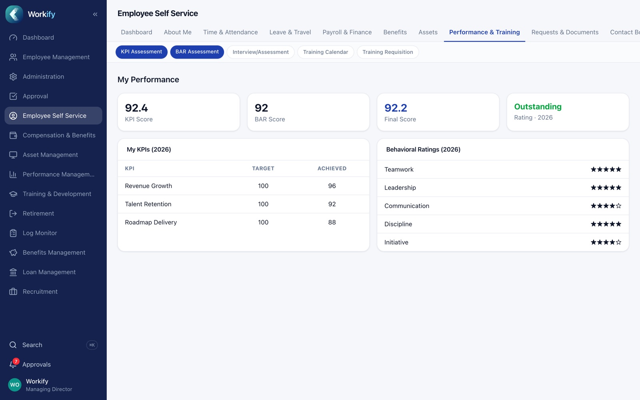The image size is (640, 400).
Task: Click the WO user avatar
Action: tap(15, 385)
